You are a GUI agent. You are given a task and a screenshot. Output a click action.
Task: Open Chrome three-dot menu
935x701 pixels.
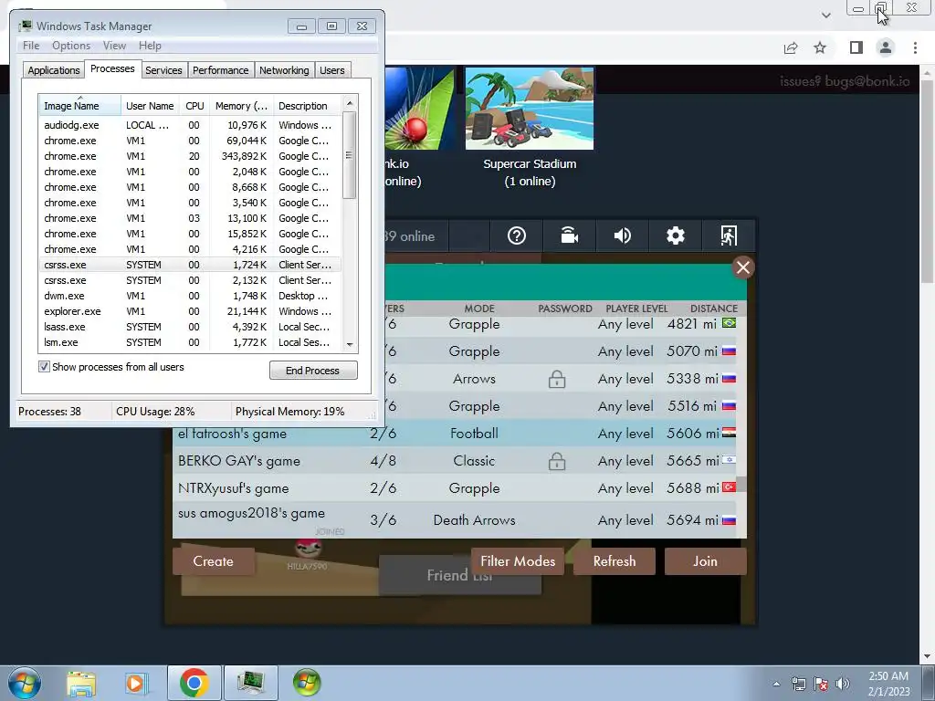click(x=915, y=47)
